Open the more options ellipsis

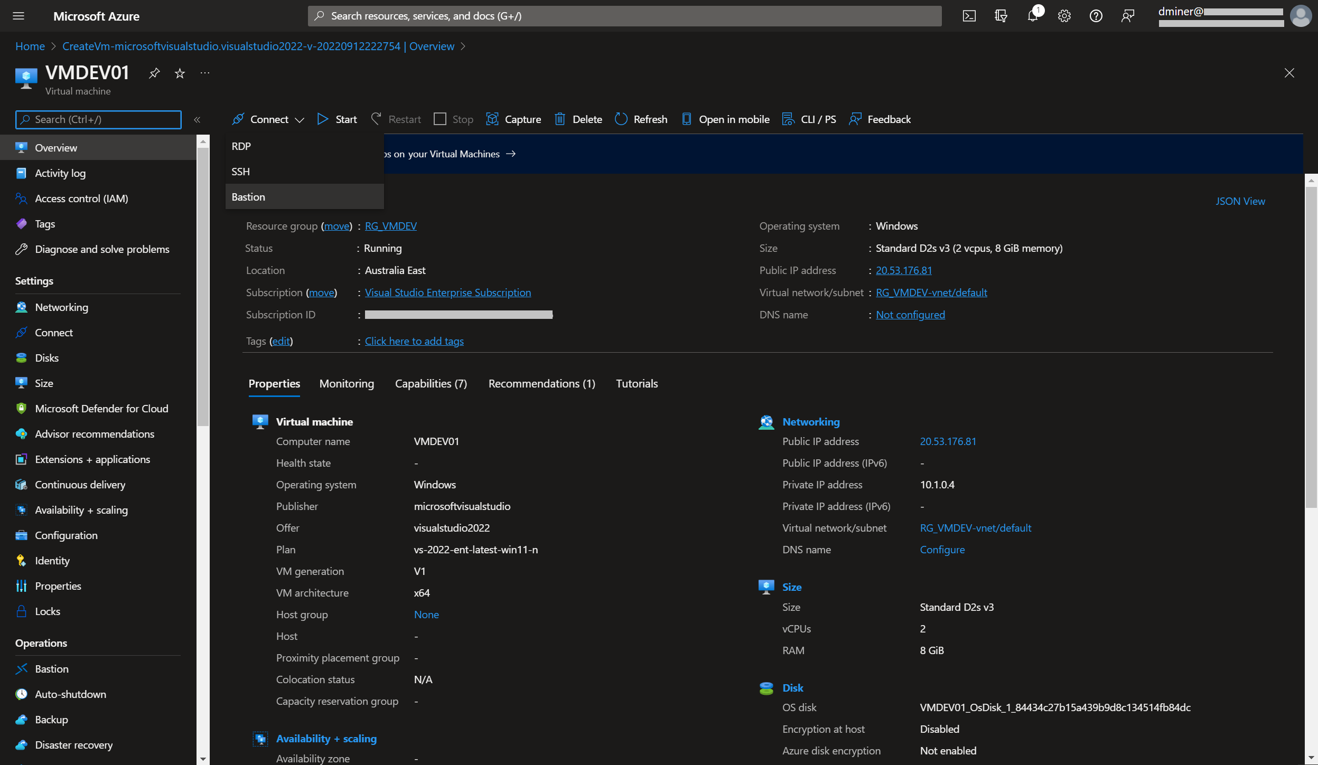point(205,73)
